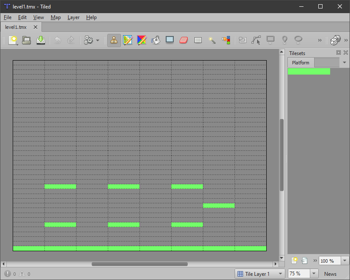Select the Wang Brush tool

coord(142,40)
